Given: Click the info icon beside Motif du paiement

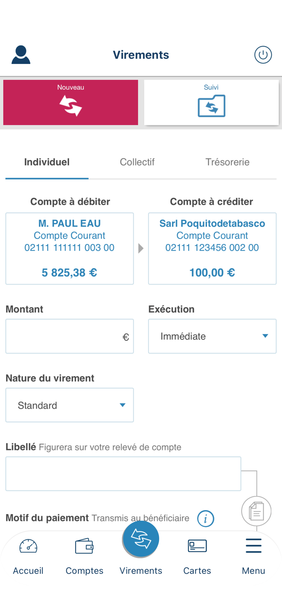Looking at the screenshot, I should (205, 519).
